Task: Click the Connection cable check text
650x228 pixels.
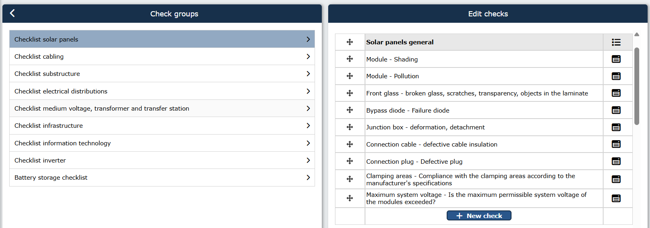Action: pos(432,145)
